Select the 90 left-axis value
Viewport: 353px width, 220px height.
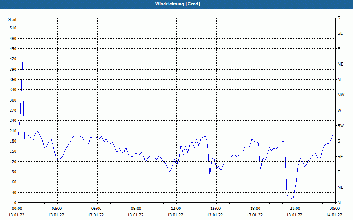click(x=14, y=172)
